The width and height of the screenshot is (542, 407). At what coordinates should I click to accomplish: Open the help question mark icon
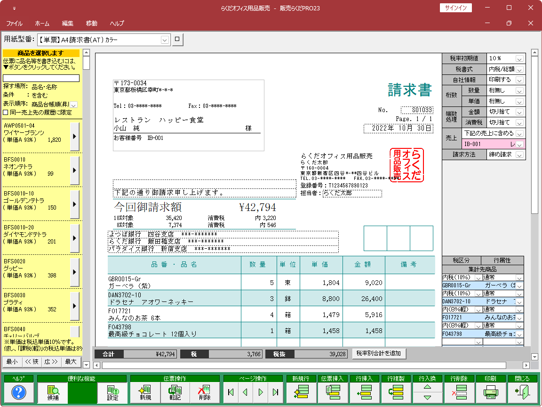19,392
